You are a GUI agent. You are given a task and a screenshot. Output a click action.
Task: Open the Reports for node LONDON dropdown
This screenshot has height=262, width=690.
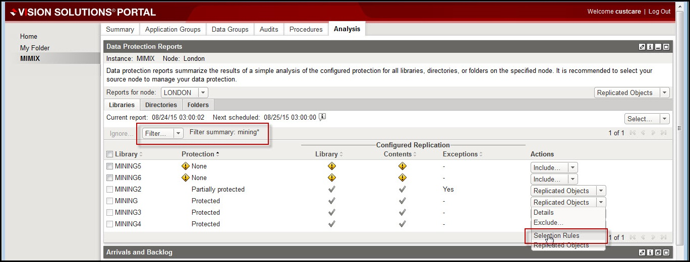(202, 93)
